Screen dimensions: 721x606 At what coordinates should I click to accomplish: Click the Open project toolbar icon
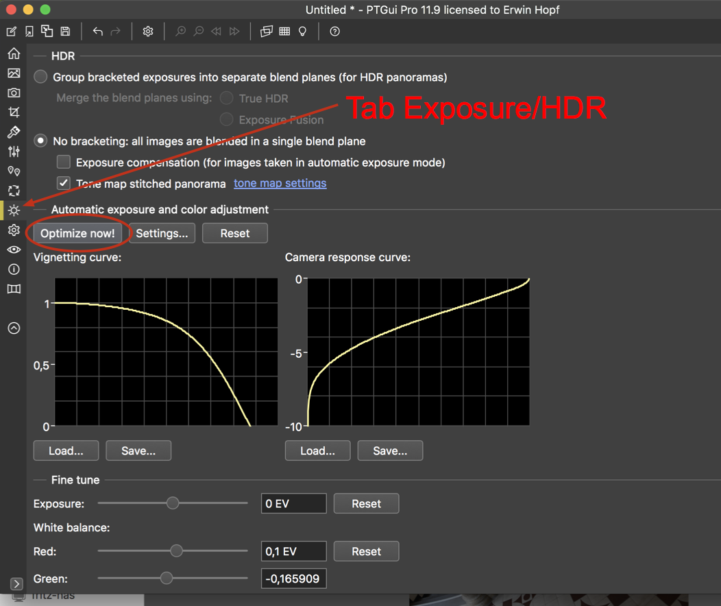coord(29,32)
